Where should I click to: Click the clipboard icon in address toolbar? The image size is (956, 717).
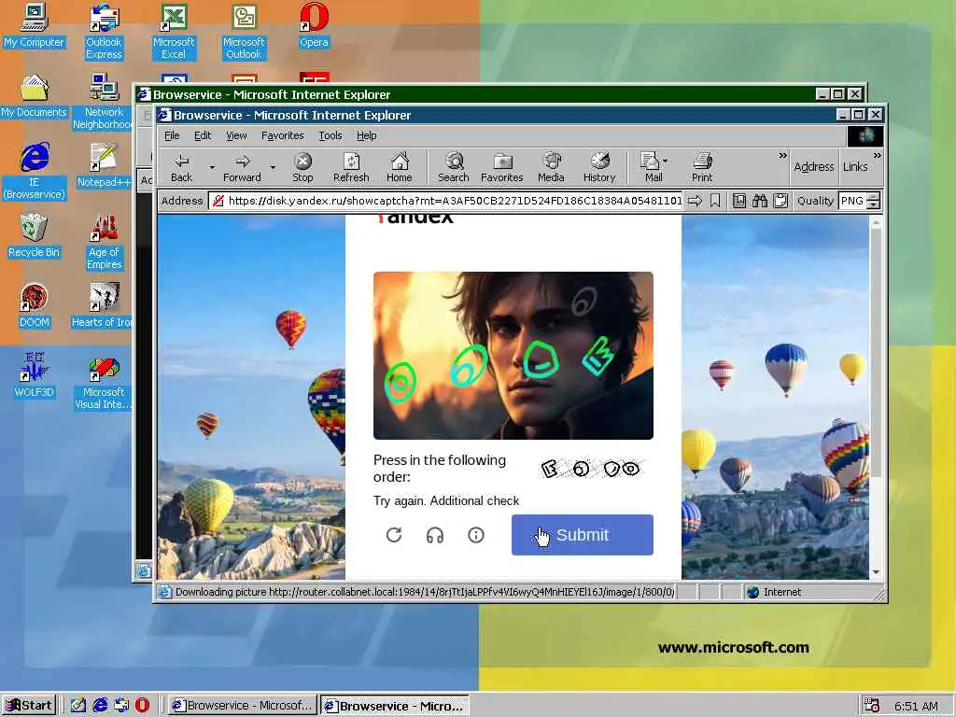pos(780,201)
